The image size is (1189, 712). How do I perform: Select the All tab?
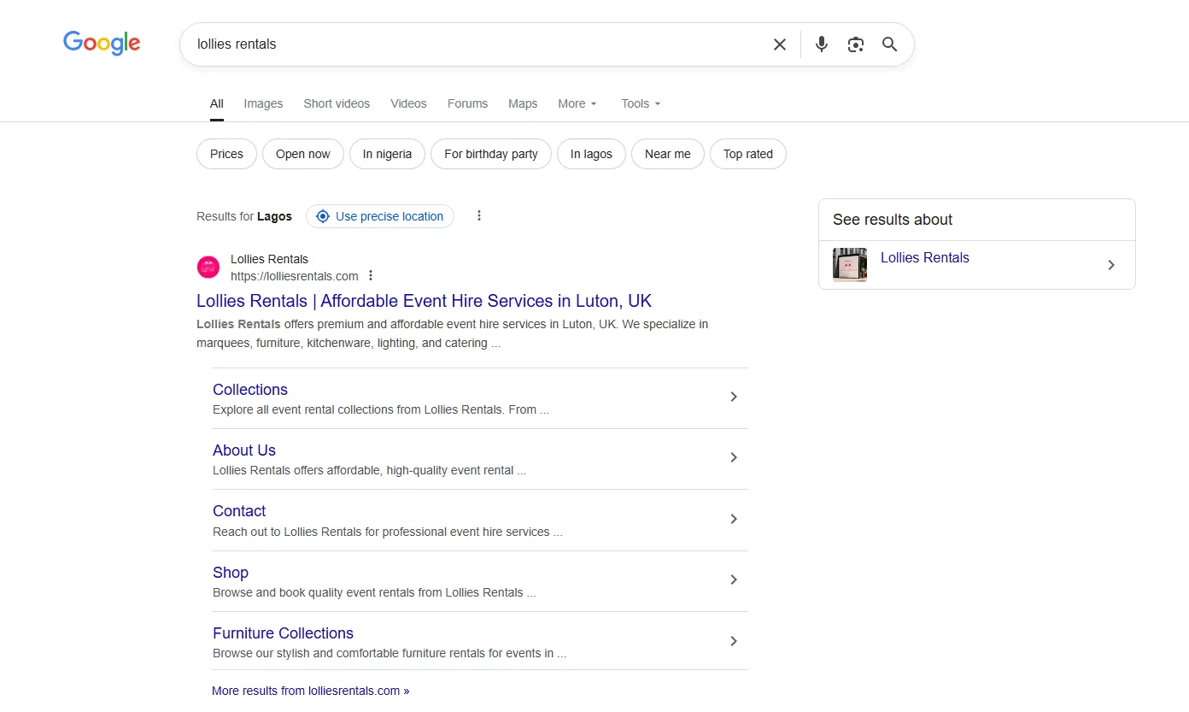pyautogui.click(x=217, y=103)
